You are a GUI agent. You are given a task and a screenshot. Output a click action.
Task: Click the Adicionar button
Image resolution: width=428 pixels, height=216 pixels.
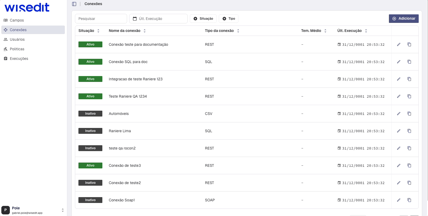(x=404, y=19)
